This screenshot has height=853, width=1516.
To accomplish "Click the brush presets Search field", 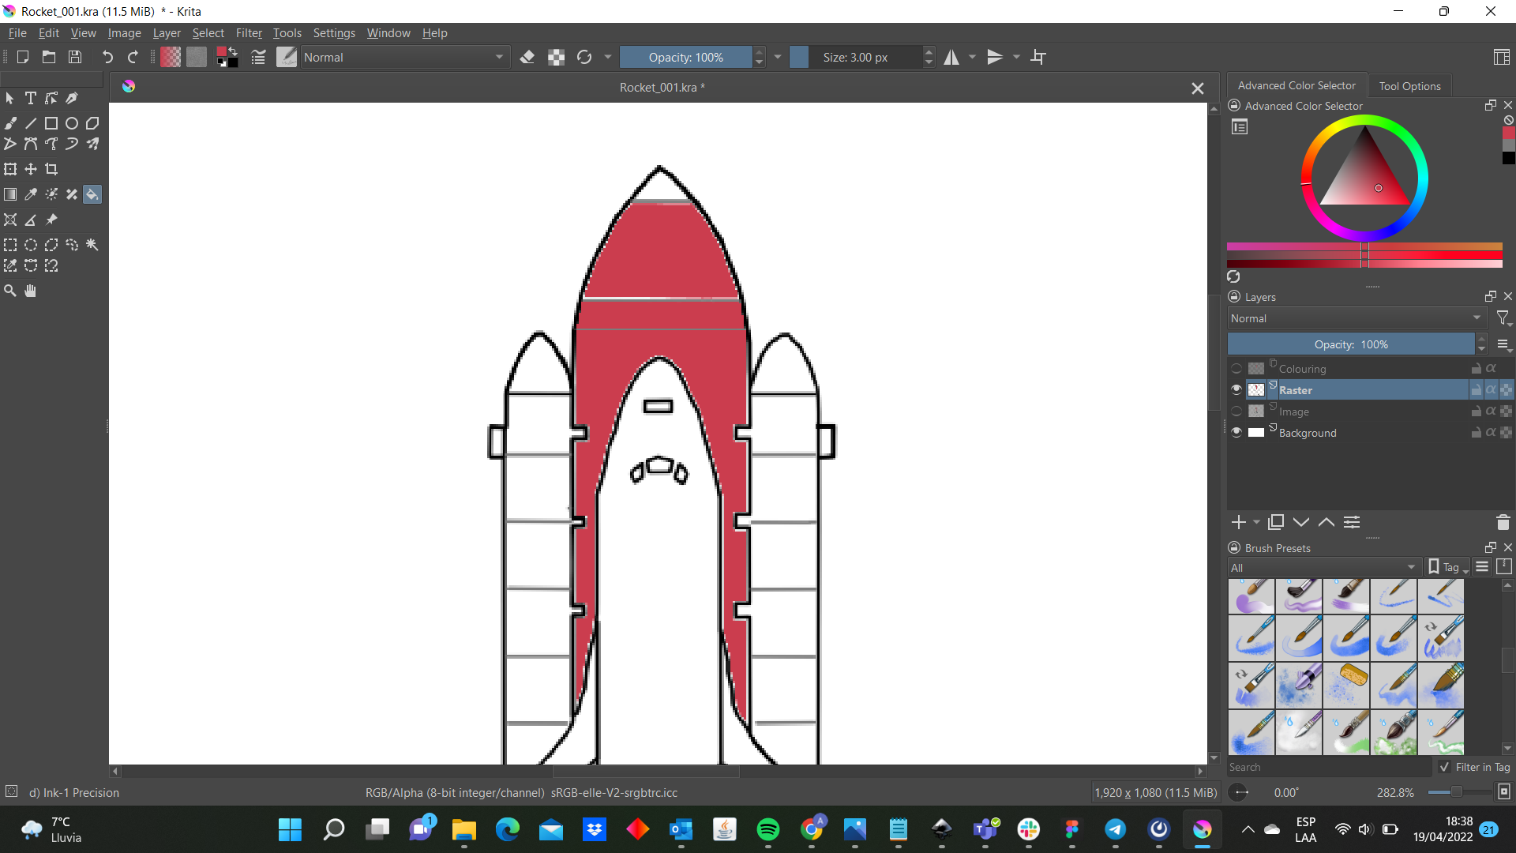I will point(1329,767).
